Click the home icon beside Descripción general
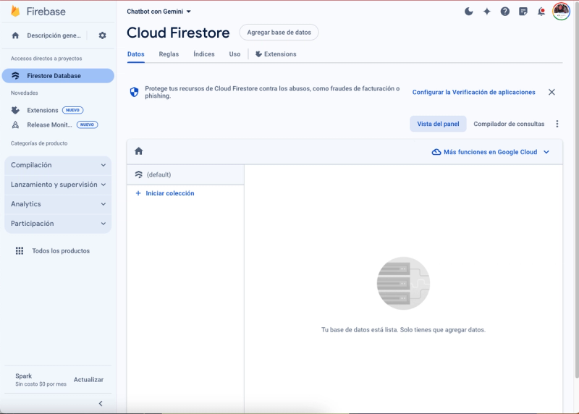This screenshot has height=414, width=579. tap(15, 35)
